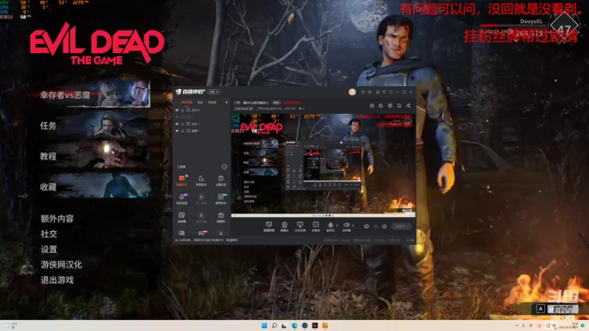The height and width of the screenshot is (331, 589).
Task: Click user avatar in streaming app titlebar
Action: coord(352,92)
